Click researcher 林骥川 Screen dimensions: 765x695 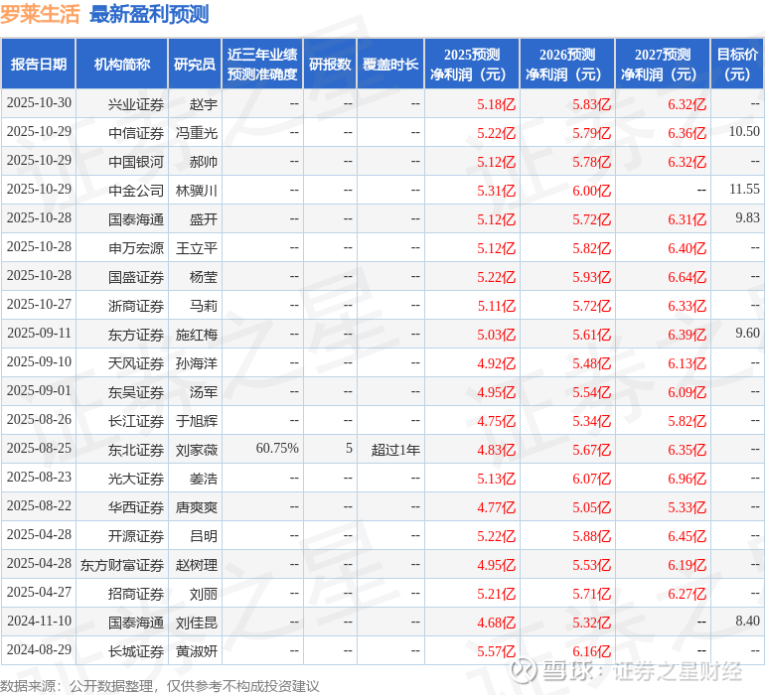pos(197,191)
